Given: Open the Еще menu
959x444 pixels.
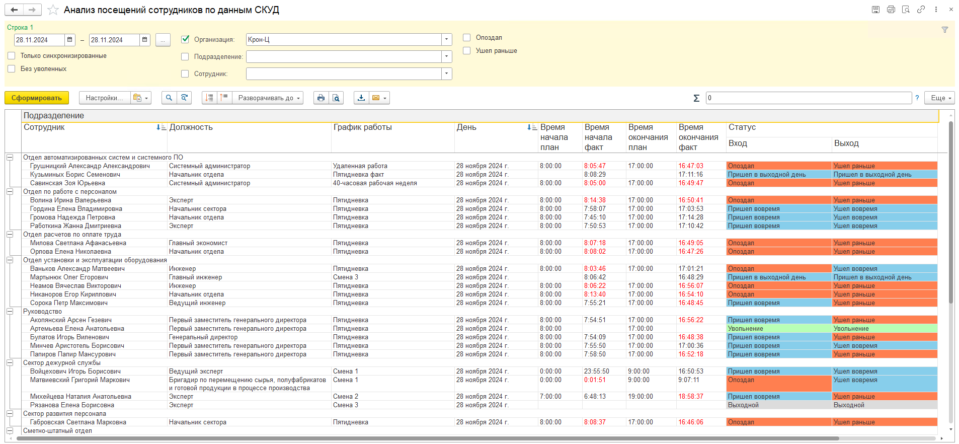Looking at the screenshot, I should tap(939, 98).
